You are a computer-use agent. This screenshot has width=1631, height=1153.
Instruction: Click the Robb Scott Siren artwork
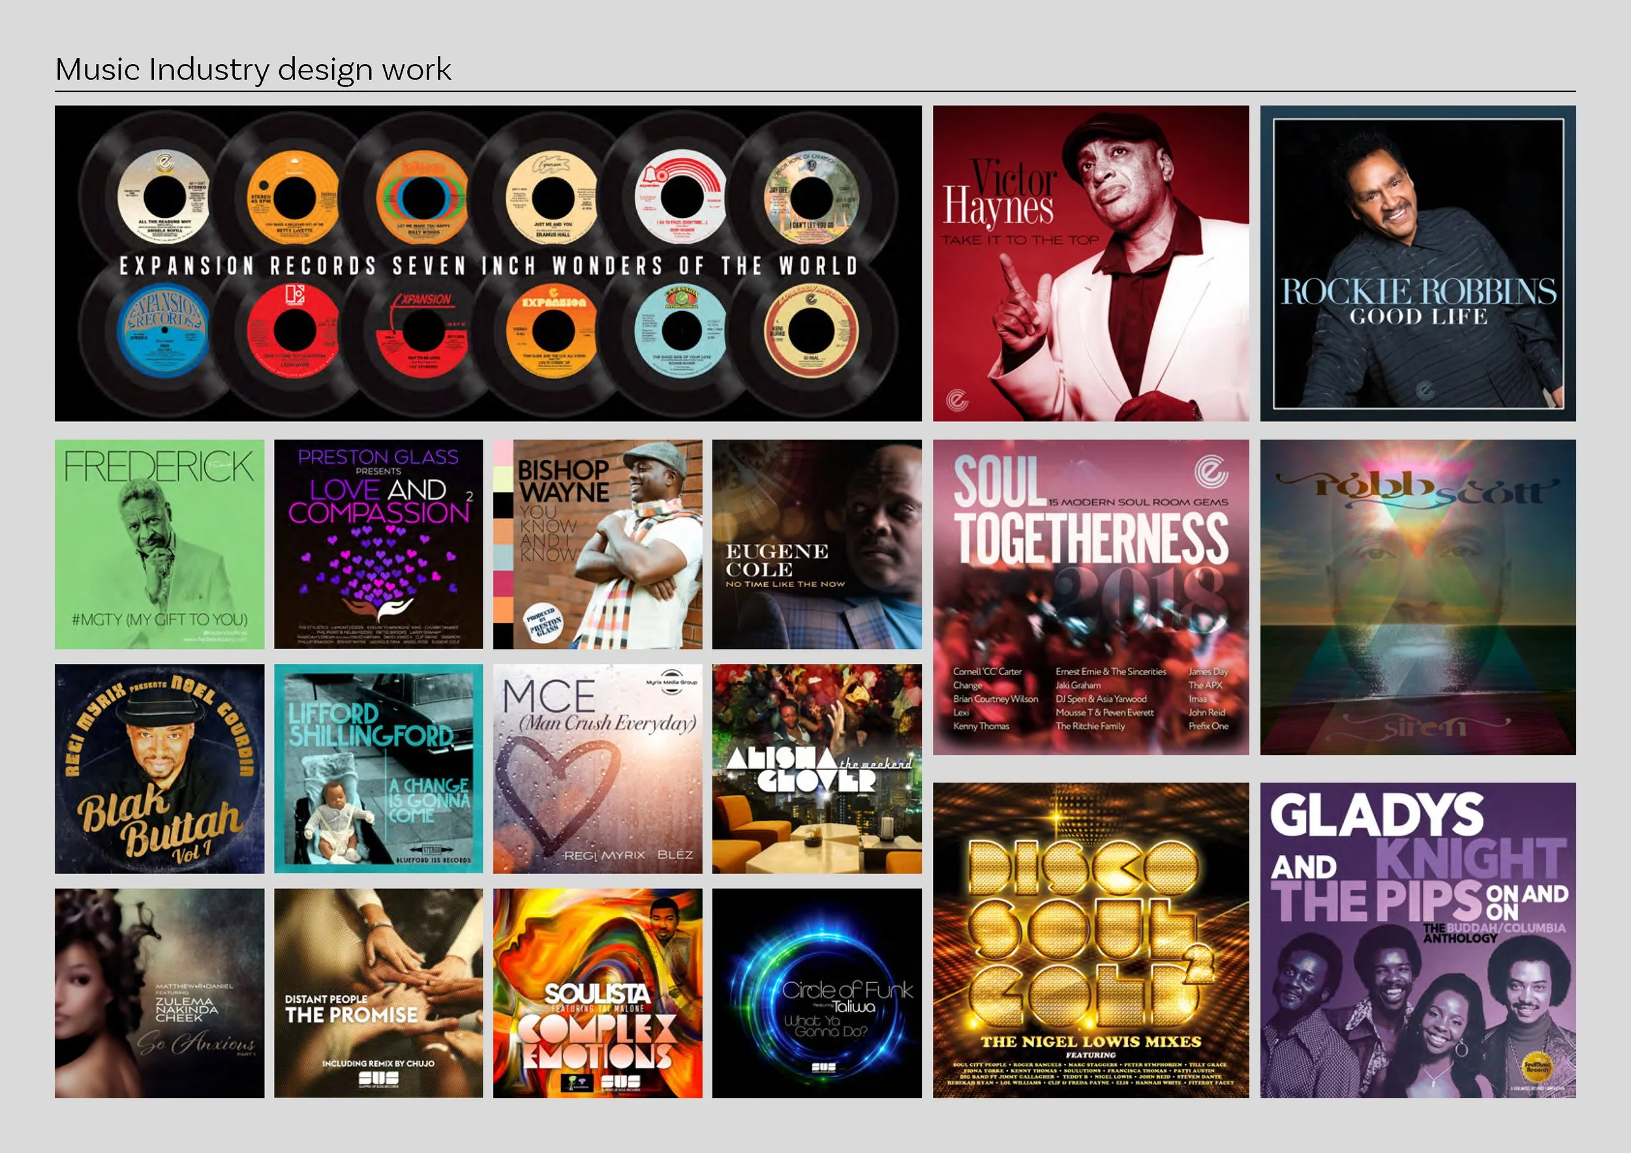1417,597
